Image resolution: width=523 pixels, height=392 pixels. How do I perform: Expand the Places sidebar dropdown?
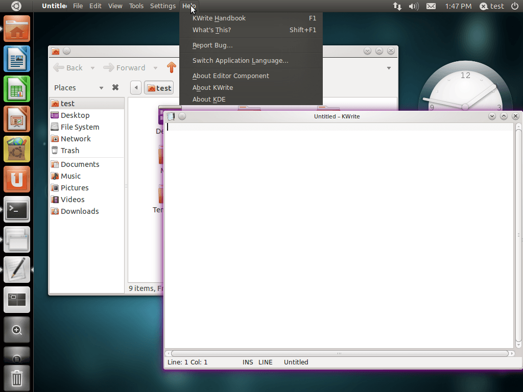tap(101, 88)
